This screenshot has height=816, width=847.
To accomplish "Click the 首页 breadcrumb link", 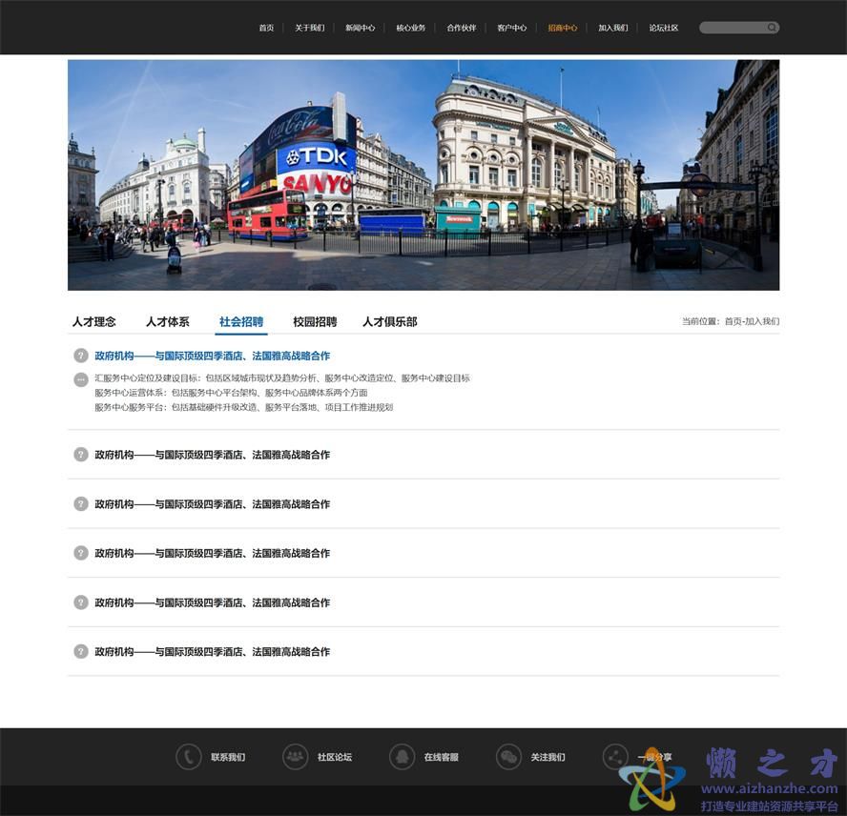I will 733,322.
